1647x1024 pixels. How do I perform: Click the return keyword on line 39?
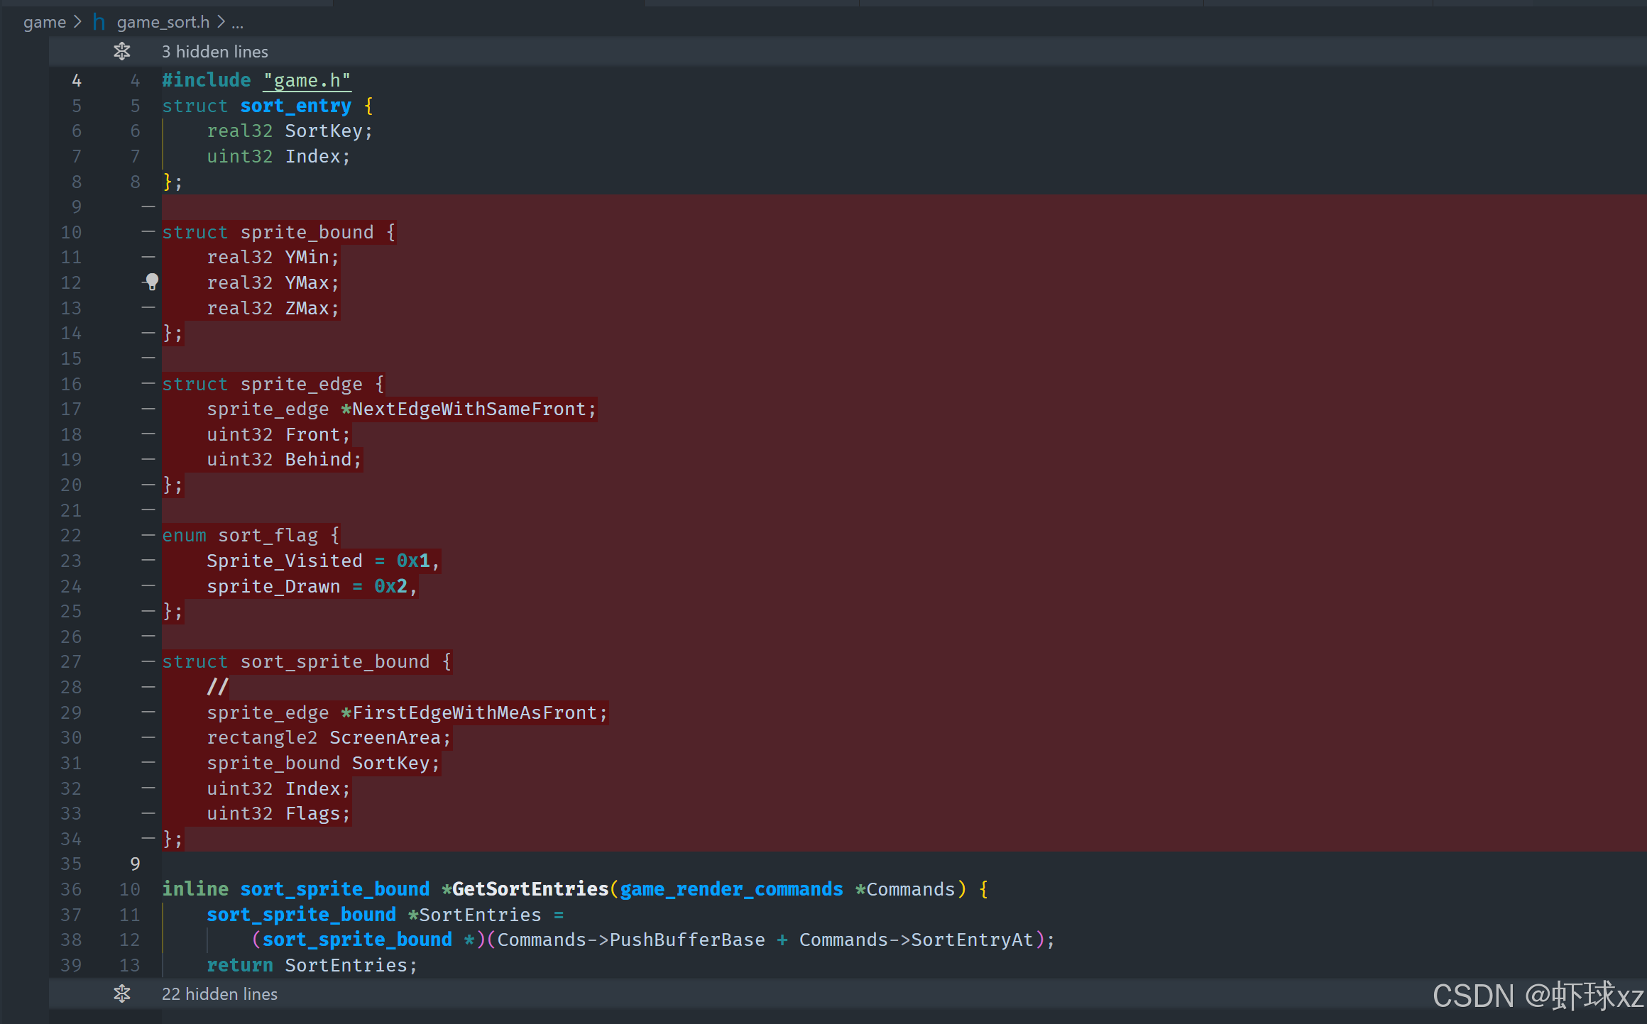(x=239, y=965)
